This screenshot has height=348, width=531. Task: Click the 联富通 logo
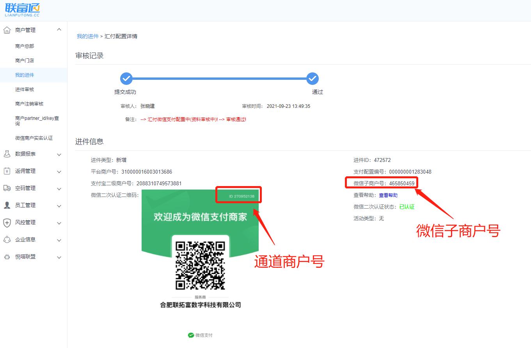tap(22, 10)
